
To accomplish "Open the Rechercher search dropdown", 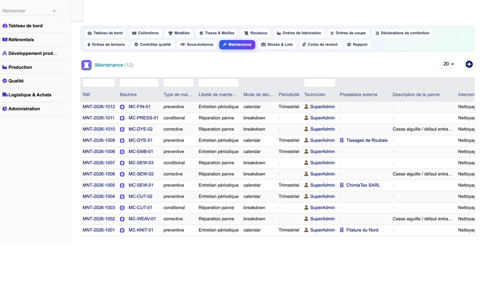I will 29,11.
